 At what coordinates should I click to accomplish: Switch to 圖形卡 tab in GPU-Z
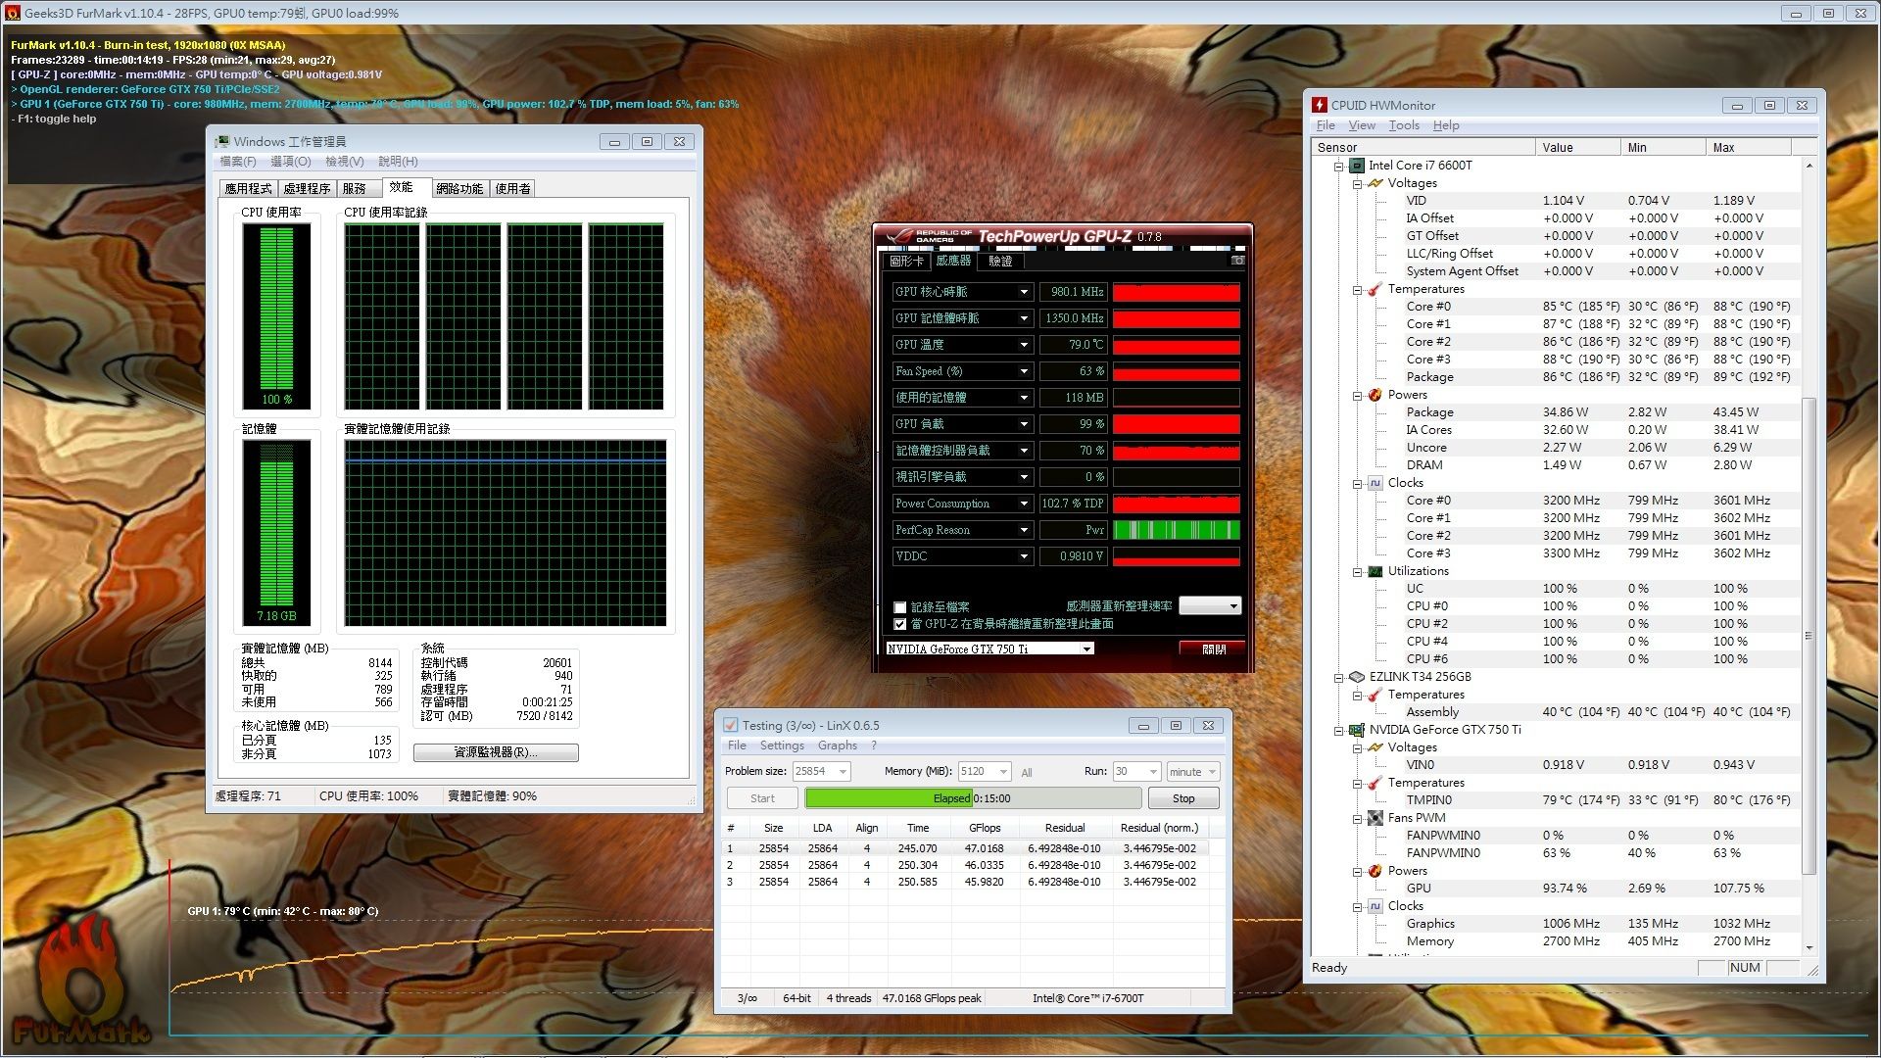906,262
